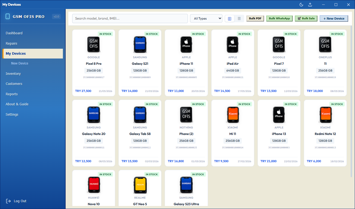
Task: Focus the search model, brand, IMEI field
Action: coord(130,19)
